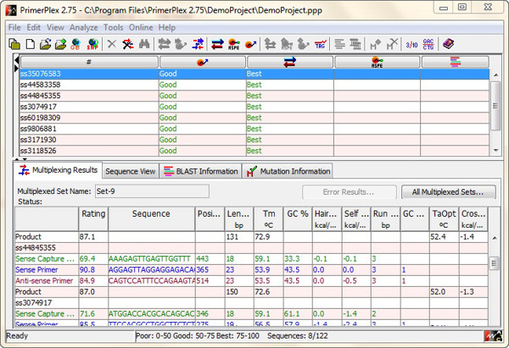Click the gray X delete icon
The image size is (509, 348).
tap(112, 44)
